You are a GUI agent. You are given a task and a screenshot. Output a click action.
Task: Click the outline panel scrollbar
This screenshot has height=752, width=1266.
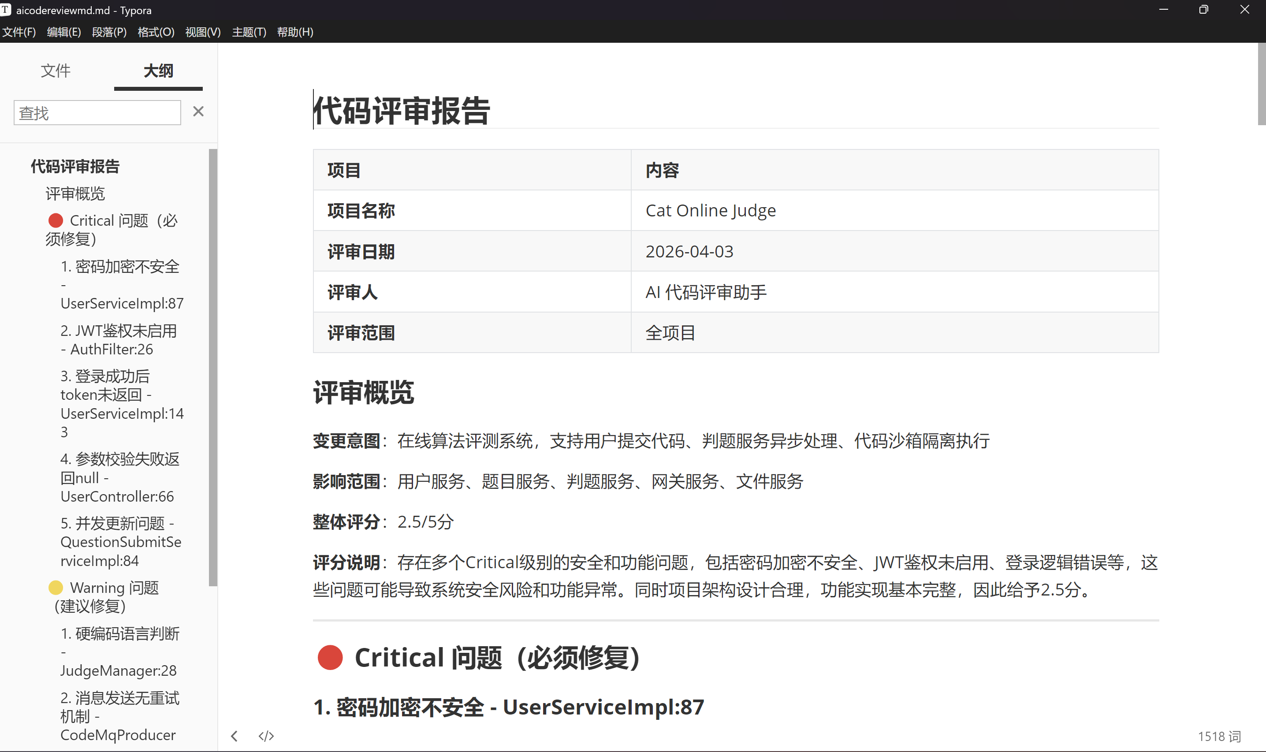click(213, 367)
